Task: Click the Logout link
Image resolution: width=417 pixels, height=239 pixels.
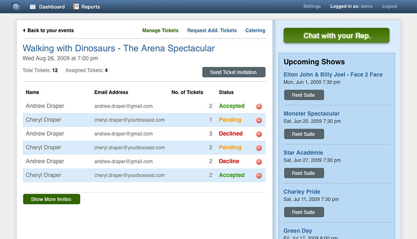Action: pos(390,6)
